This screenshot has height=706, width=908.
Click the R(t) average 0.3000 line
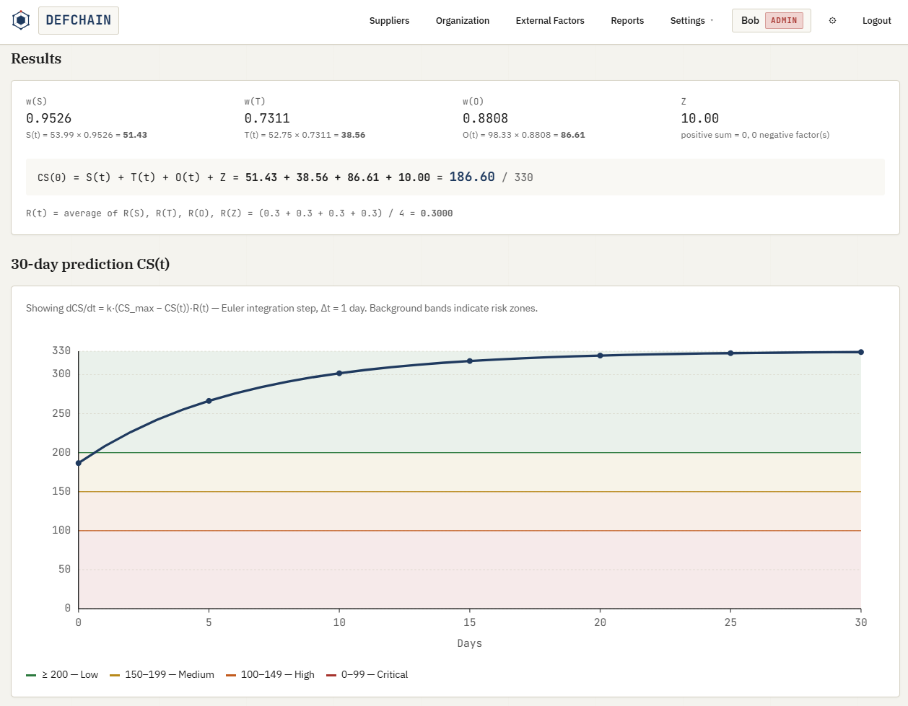pyautogui.click(x=240, y=213)
